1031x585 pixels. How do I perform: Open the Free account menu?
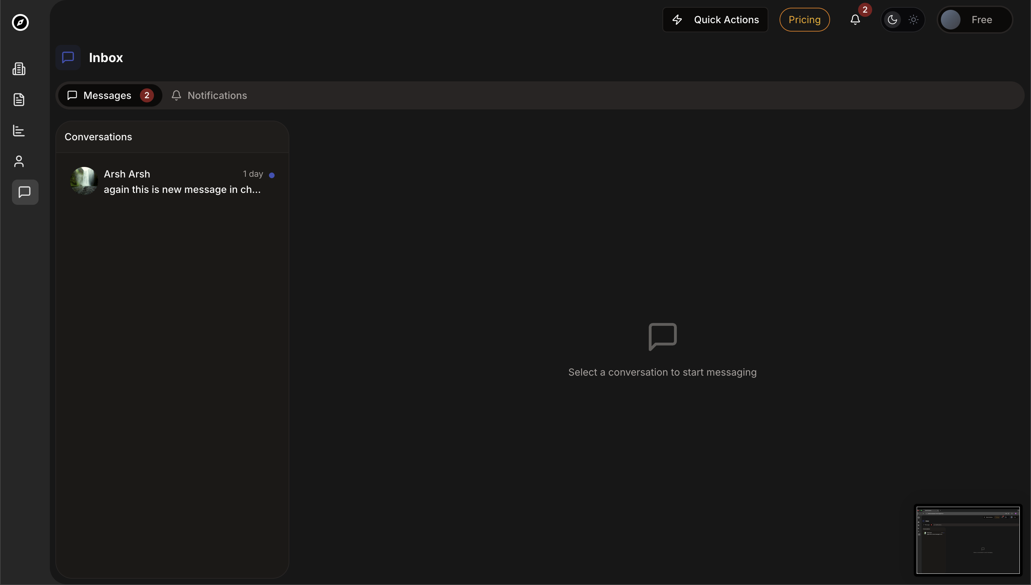[x=982, y=20]
